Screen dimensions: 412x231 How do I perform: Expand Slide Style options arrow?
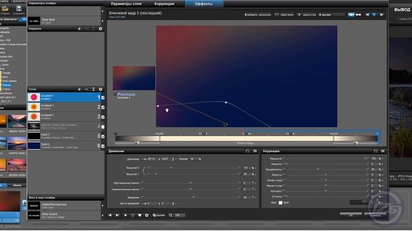coord(102,21)
